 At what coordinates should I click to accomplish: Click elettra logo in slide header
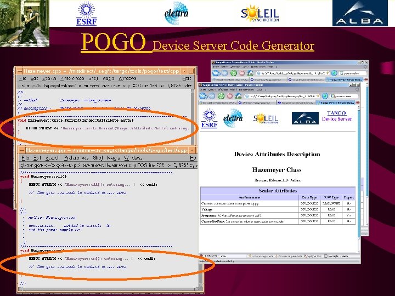176,13
